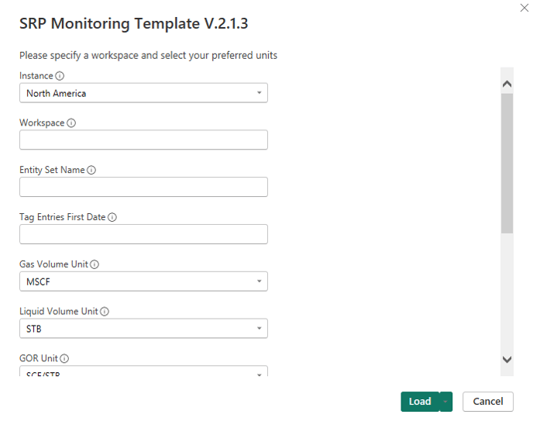Open the GOR Unit dropdown

143,371
